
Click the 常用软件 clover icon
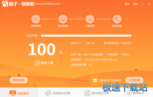point(129,93)
